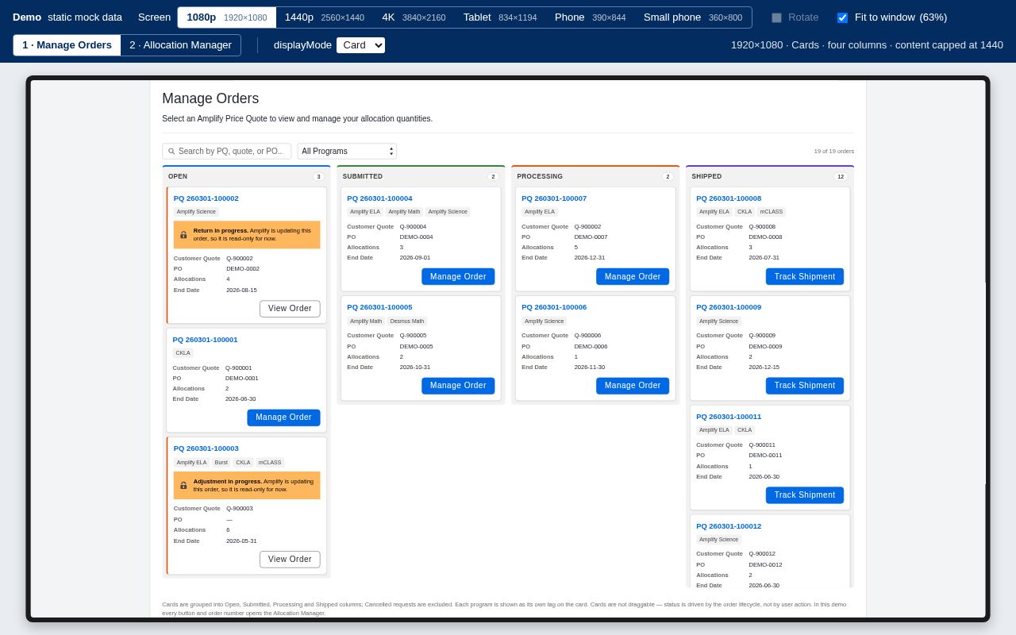Click the lock icon in Return in progress banner
The height and width of the screenshot is (635, 1016).
(x=183, y=235)
